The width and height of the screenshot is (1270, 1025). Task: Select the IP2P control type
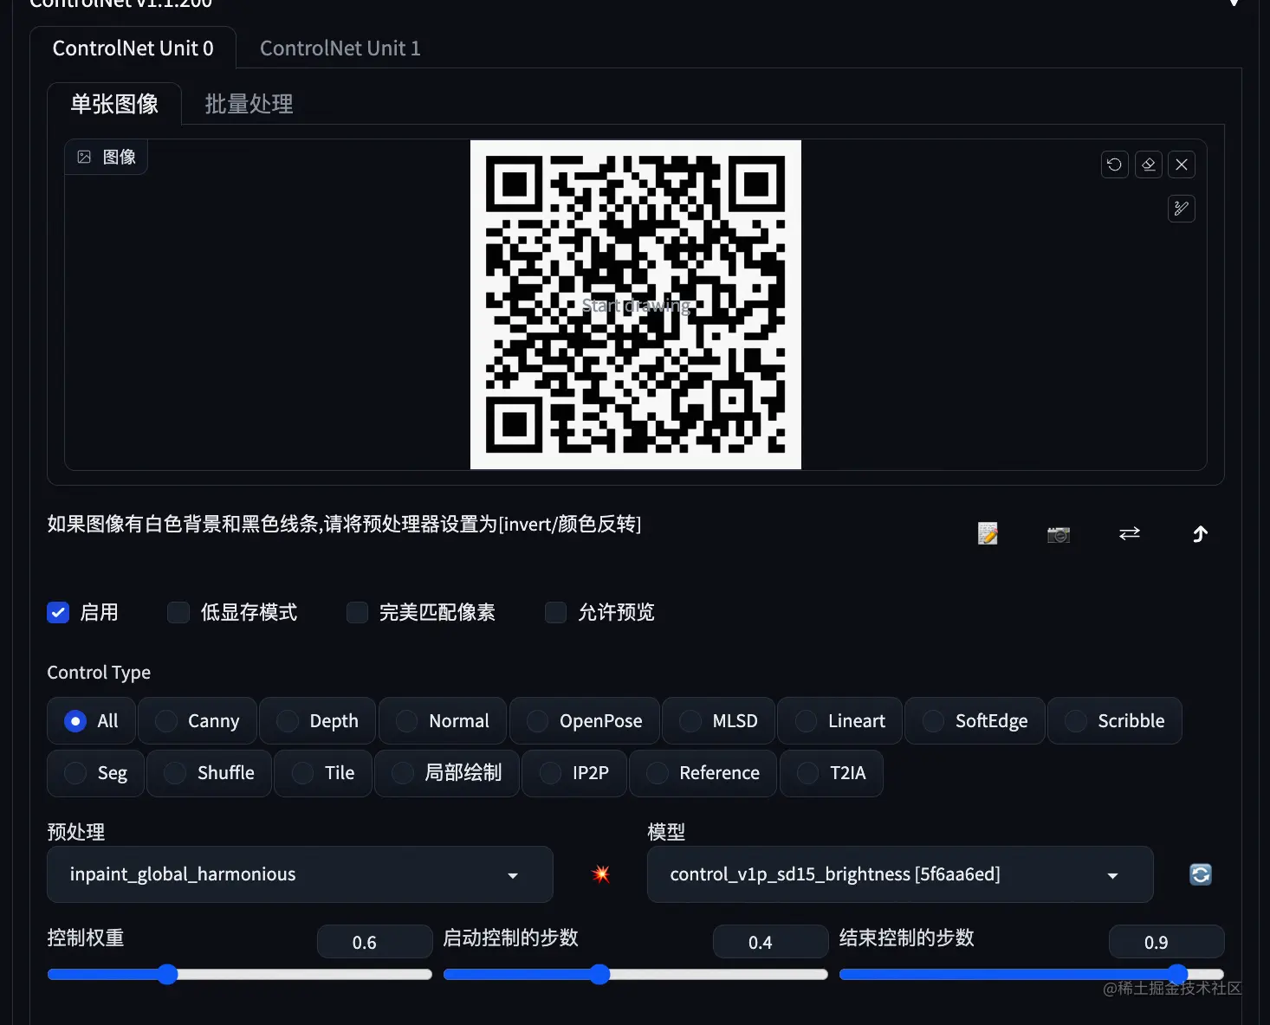574,773
